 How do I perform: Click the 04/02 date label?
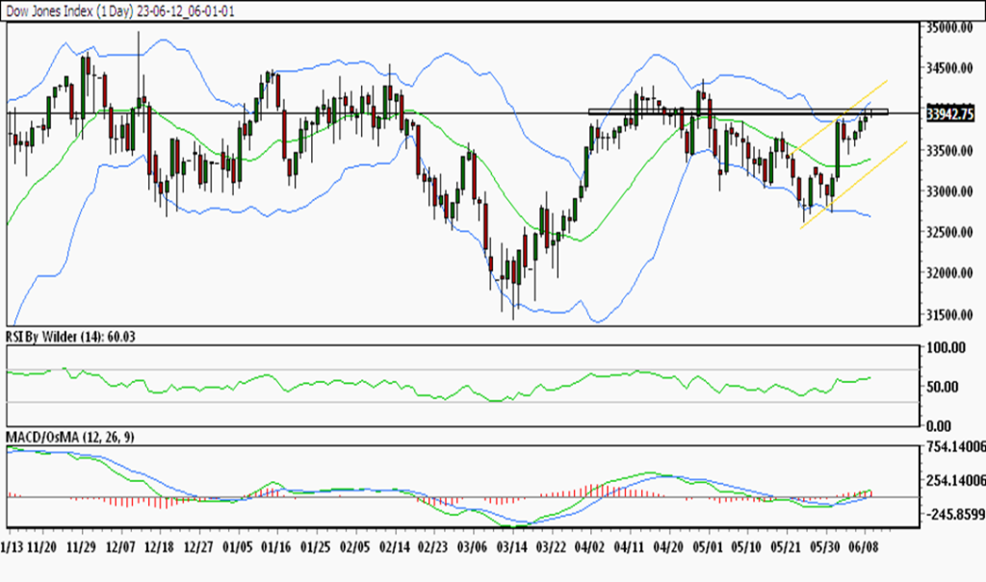[590, 546]
